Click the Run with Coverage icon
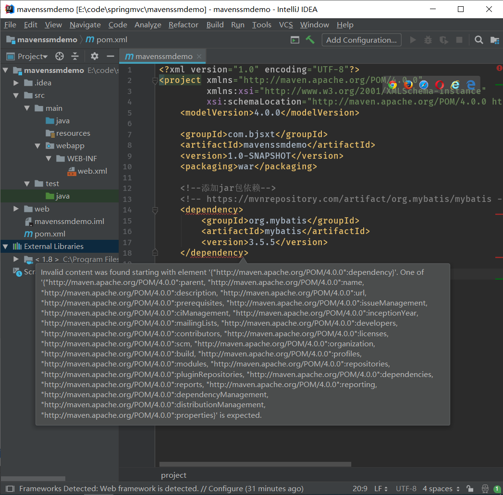Viewport: 503px width, 495px height. 444,40
